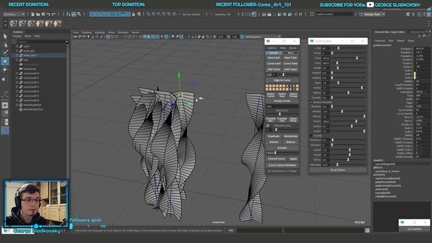This screenshot has width=432, height=243.
Task: Click the Rebuild Curve reset icon
Action: pos(267,126)
